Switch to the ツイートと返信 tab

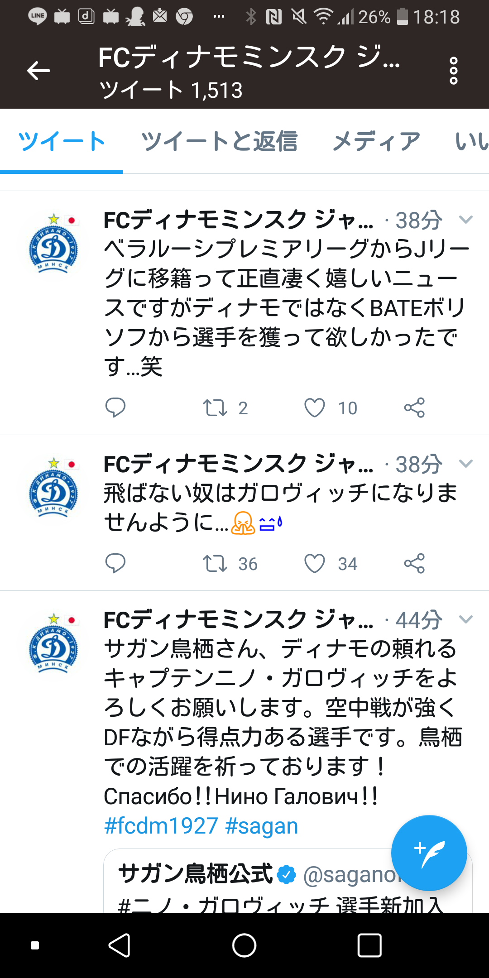219,141
